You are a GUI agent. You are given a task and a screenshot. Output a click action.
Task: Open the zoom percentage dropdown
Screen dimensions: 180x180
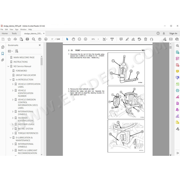coord(98,39)
